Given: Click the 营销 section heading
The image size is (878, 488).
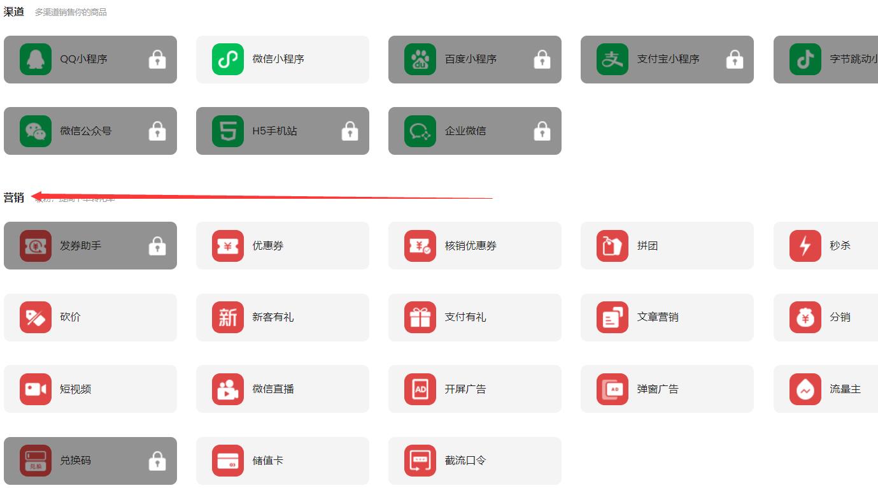Looking at the screenshot, I should point(13,197).
